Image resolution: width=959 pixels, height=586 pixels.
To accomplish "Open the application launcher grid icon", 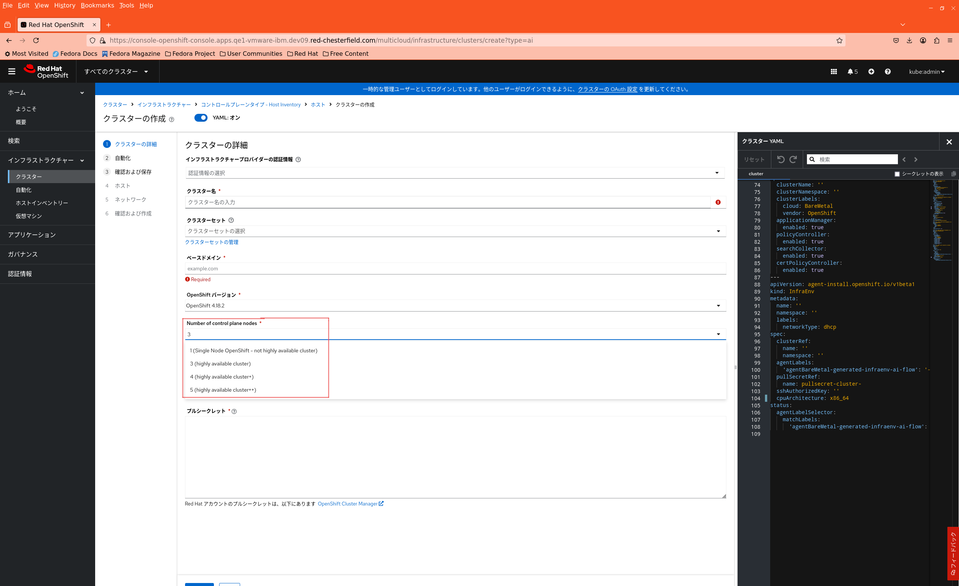I will [x=833, y=72].
